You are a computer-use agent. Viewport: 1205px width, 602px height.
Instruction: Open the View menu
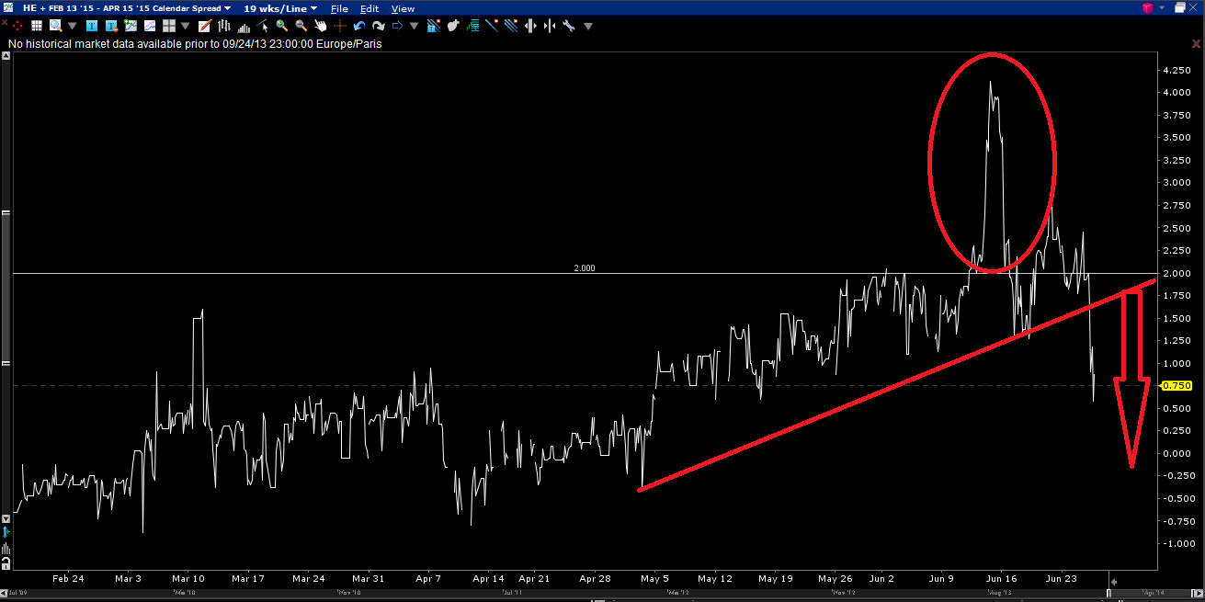pos(403,8)
